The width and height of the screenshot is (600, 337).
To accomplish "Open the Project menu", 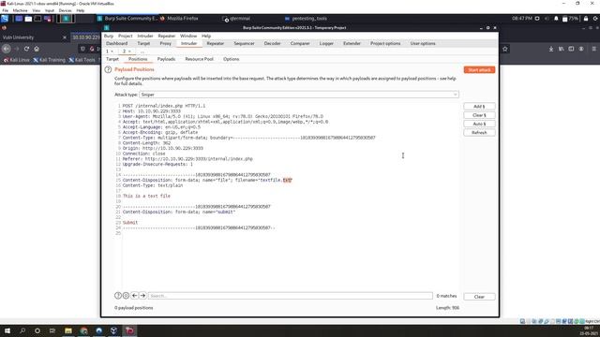I will click(125, 36).
